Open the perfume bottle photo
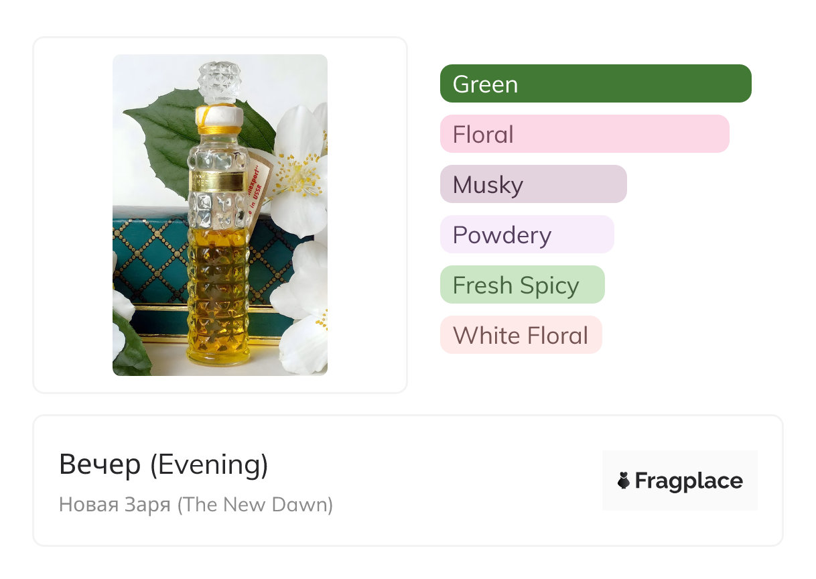816x579 pixels. (x=220, y=214)
